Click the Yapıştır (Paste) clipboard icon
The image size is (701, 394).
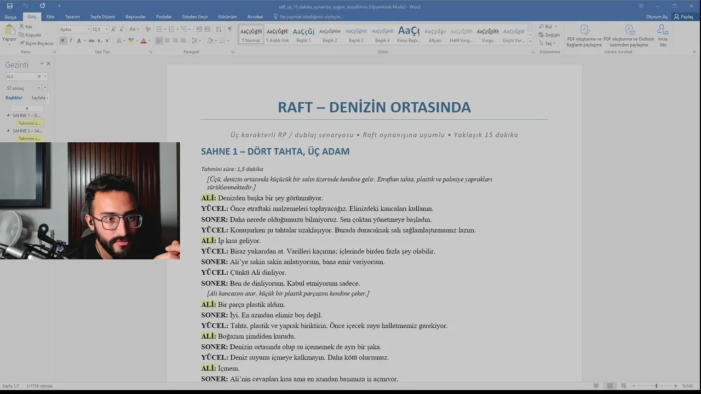[x=9, y=31]
